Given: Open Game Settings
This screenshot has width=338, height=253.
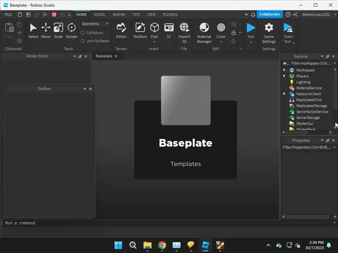Looking at the screenshot, I should tap(269, 33).
